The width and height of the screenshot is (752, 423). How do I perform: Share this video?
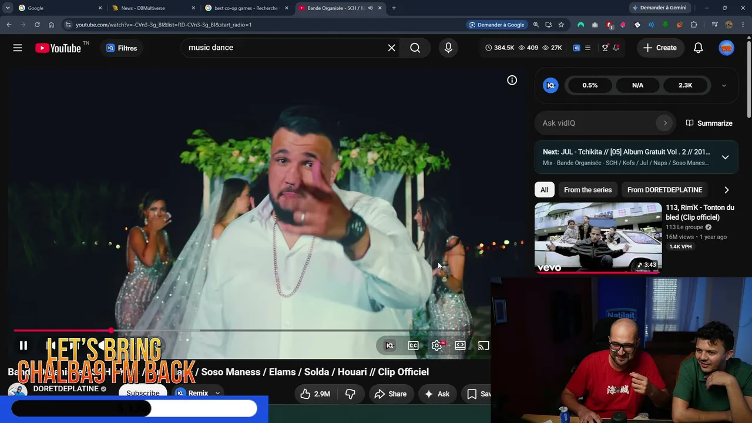pyautogui.click(x=390, y=394)
